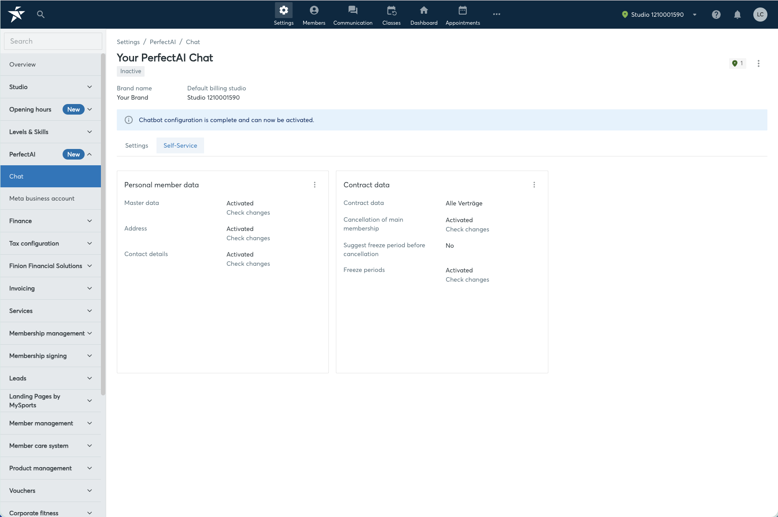Click Check changes under Master data
This screenshot has height=517, width=778.
(248, 212)
